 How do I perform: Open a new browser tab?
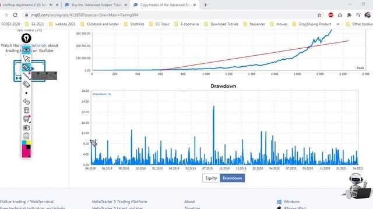point(205,5)
